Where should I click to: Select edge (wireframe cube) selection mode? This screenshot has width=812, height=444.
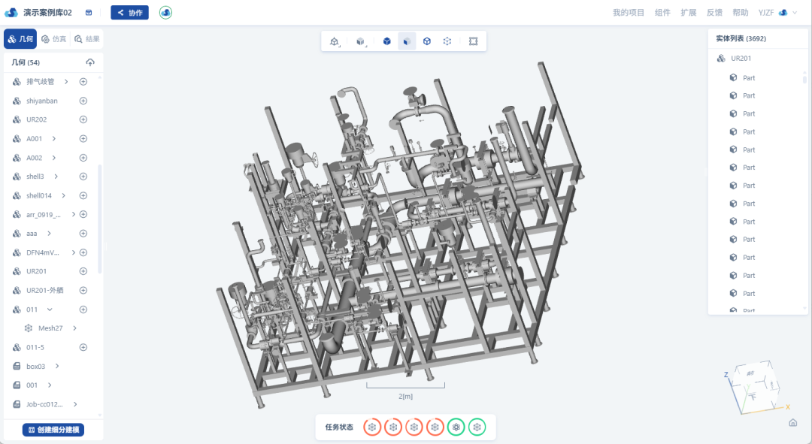click(x=427, y=41)
